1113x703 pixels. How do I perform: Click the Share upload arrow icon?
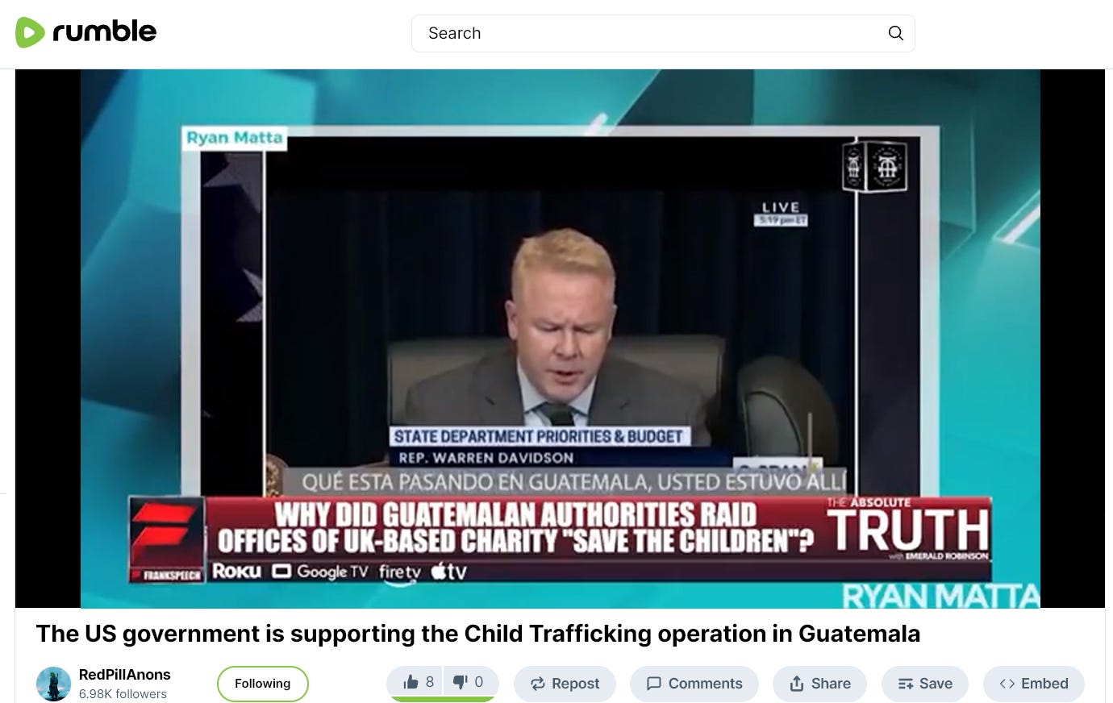797,684
